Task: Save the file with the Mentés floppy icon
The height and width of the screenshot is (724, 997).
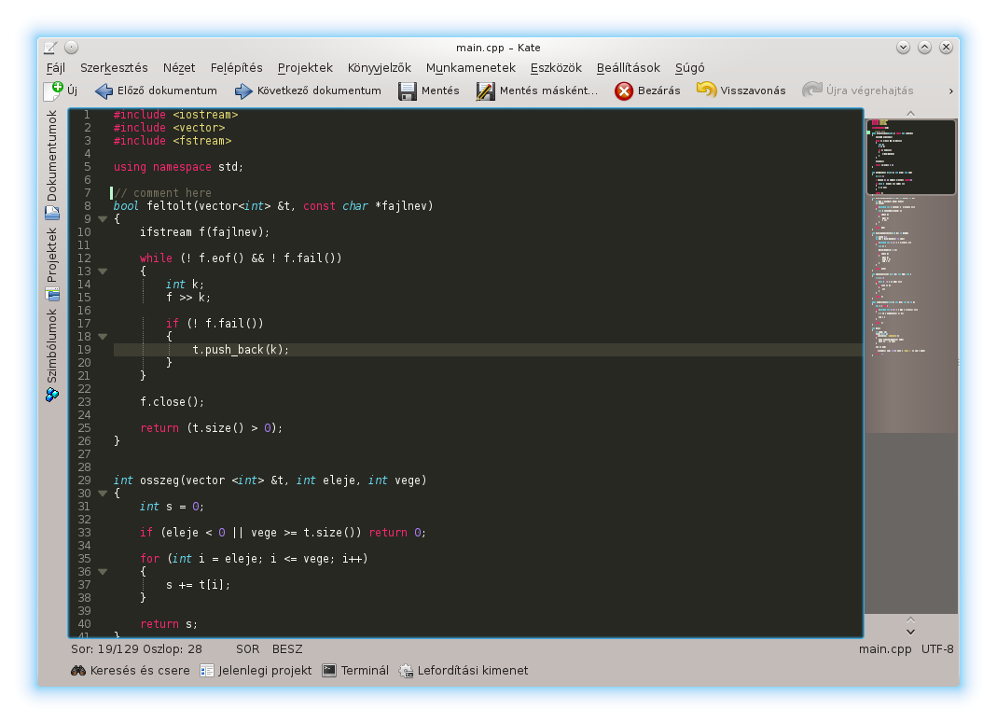Action: click(x=407, y=91)
